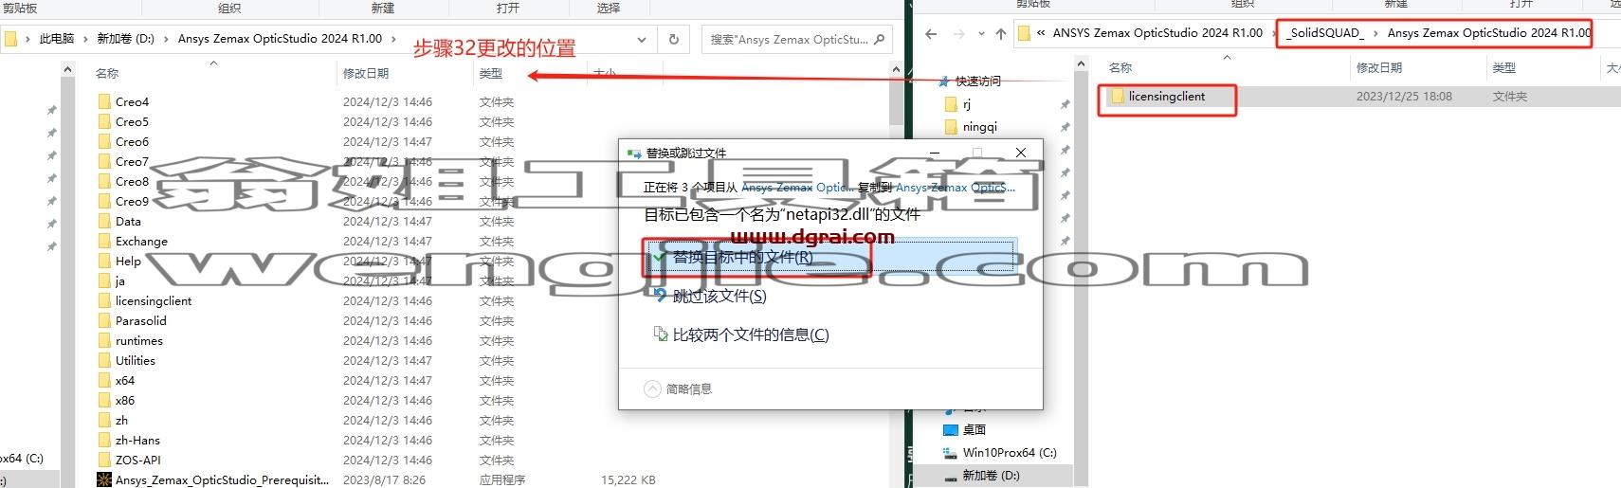Click the 新加卷 (D:) drive icon in right navigation
The width and height of the screenshot is (1621, 488).
[951, 476]
